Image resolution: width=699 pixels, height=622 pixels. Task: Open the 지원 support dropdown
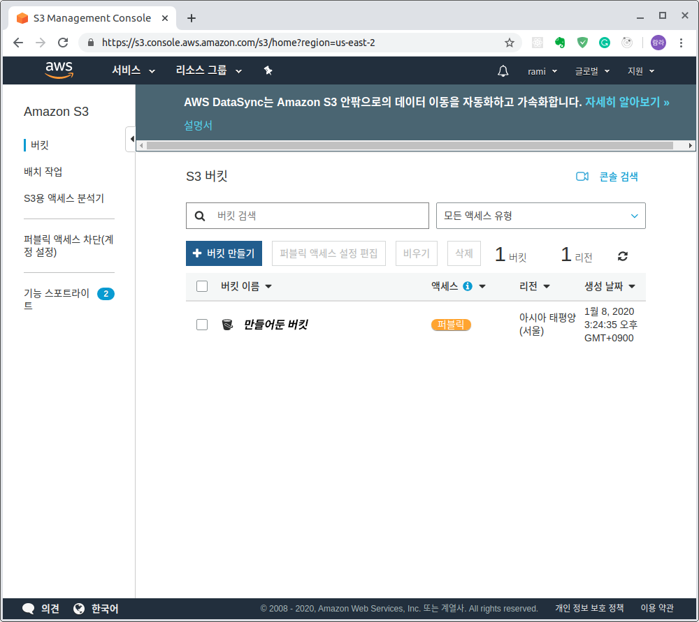click(640, 71)
